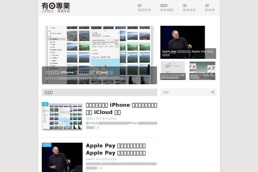Click the date 2017 05 25 text
This screenshot has width=258, height=172.
tap(106, 119)
